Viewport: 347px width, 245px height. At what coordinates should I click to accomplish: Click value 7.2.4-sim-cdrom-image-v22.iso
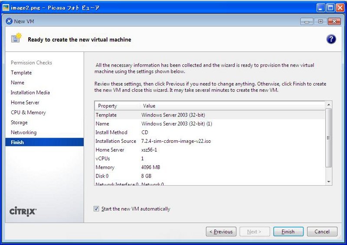coord(176,141)
